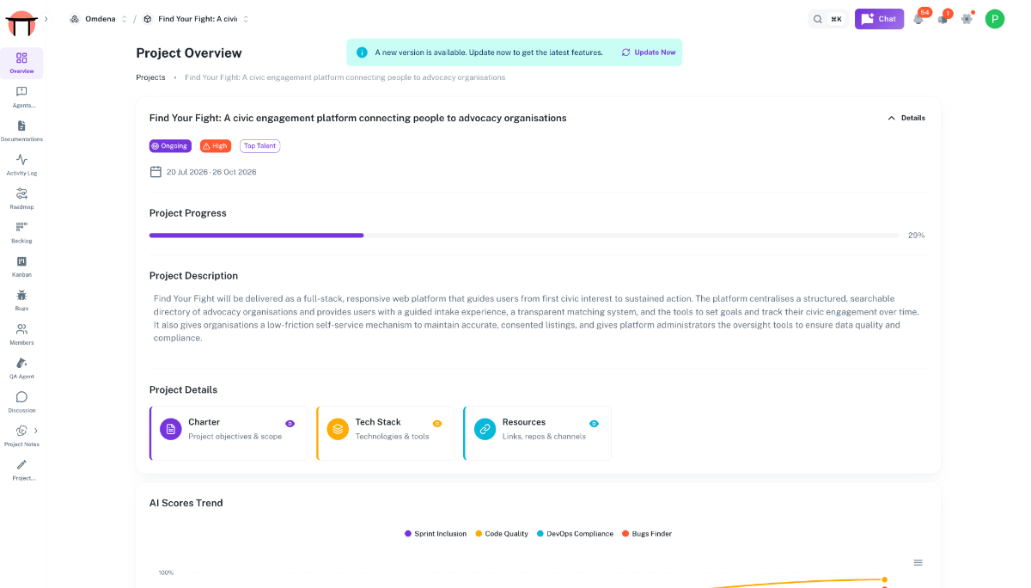Click the purple Chat button
Screen dimensions: 1031x588
pyautogui.click(x=879, y=19)
